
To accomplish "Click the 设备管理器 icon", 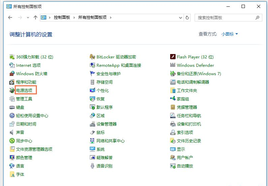I will (92, 124).
